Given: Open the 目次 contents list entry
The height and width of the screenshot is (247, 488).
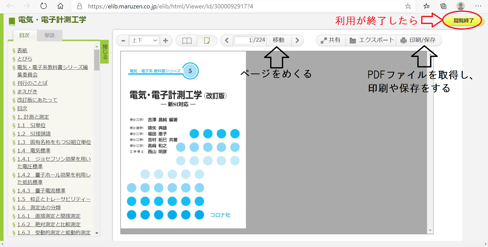Looking at the screenshot, I should (x=22, y=108).
